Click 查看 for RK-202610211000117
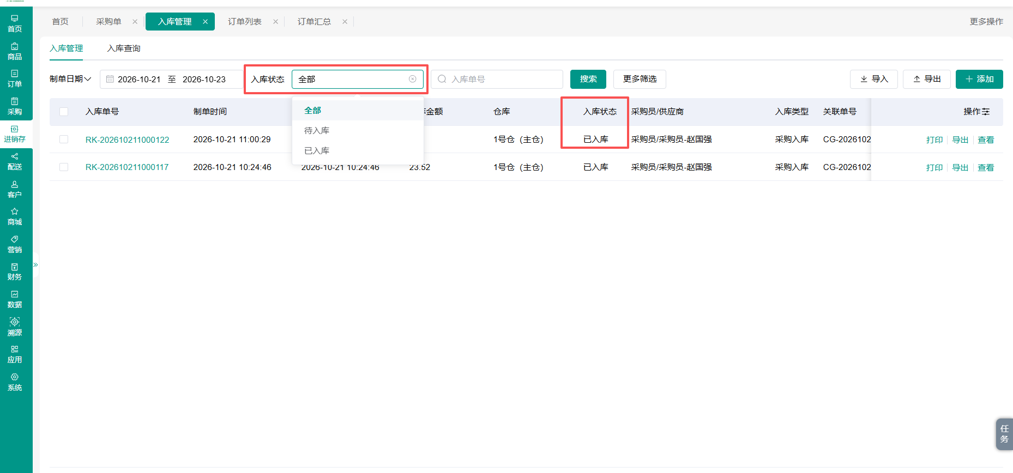1013x473 pixels. click(x=986, y=168)
